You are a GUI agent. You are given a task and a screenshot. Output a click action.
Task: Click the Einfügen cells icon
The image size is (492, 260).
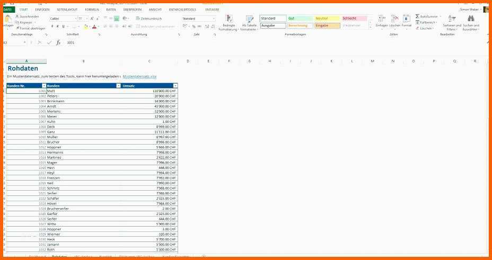click(382, 19)
